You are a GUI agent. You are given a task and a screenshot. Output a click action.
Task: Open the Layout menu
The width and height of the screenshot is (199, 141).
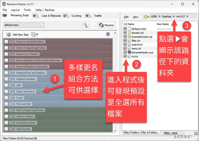15,10
